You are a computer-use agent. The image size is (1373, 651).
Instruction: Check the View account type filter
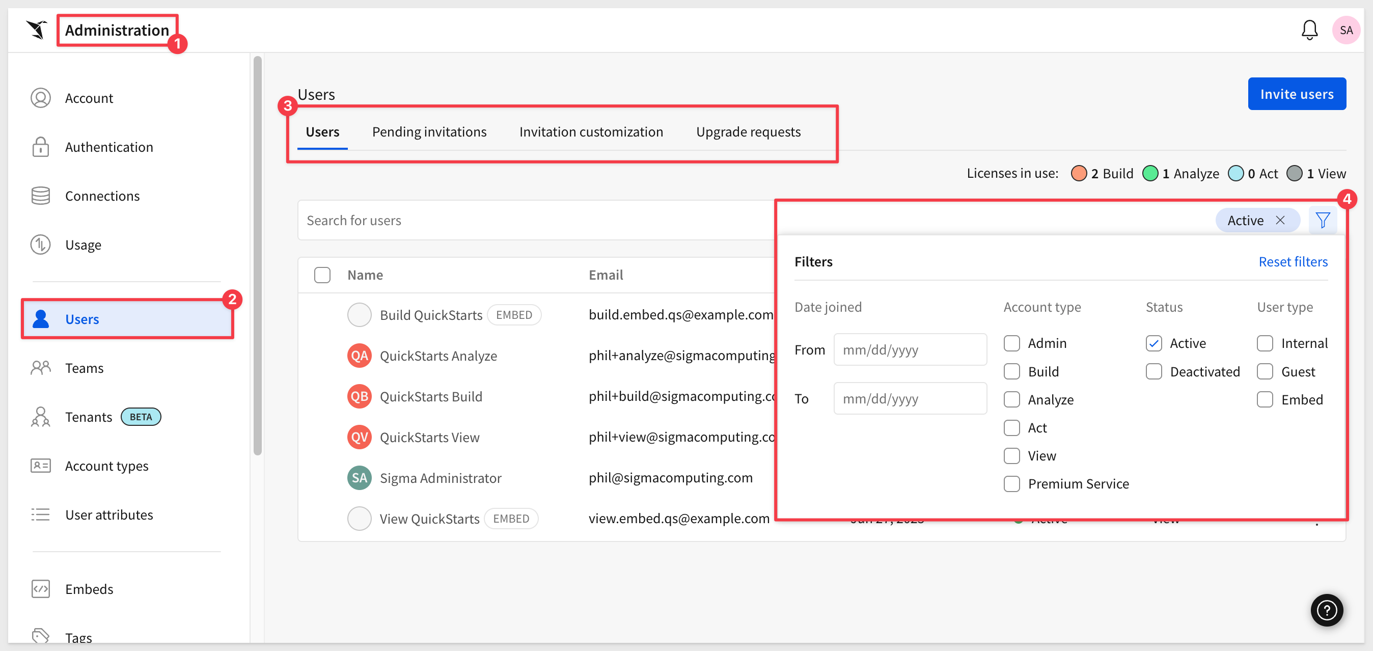pyautogui.click(x=1011, y=456)
